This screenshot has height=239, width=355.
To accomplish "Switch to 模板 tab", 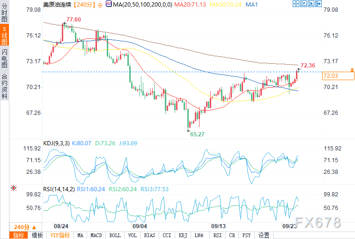I will click(x=37, y=235).
